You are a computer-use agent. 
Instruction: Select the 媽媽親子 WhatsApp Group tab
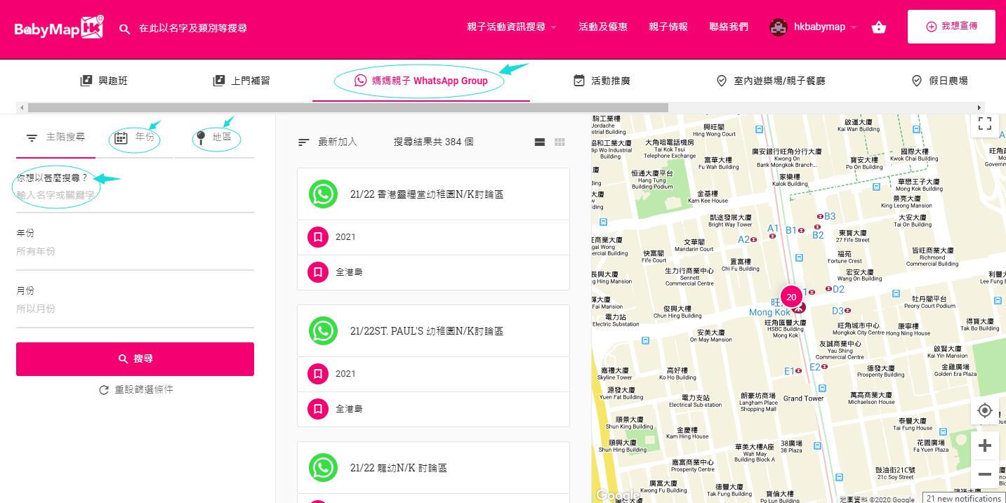point(421,81)
